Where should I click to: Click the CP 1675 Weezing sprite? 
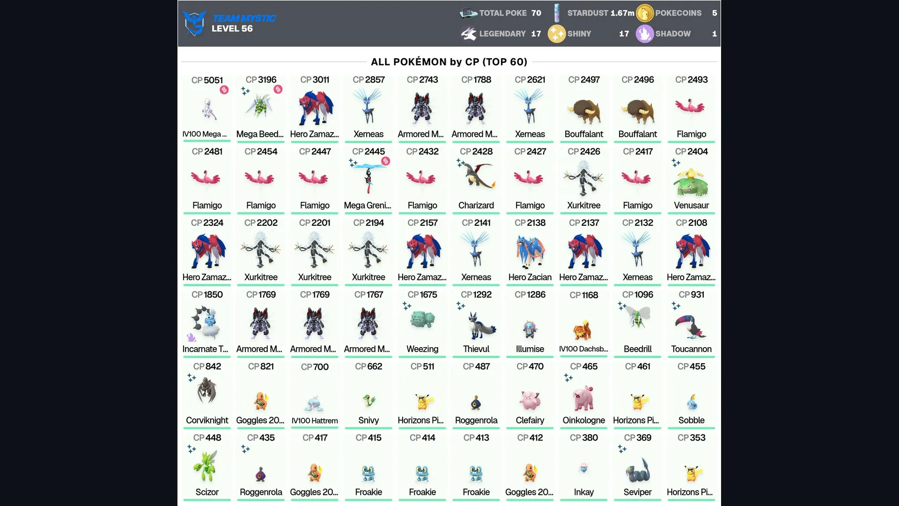pyautogui.click(x=422, y=320)
